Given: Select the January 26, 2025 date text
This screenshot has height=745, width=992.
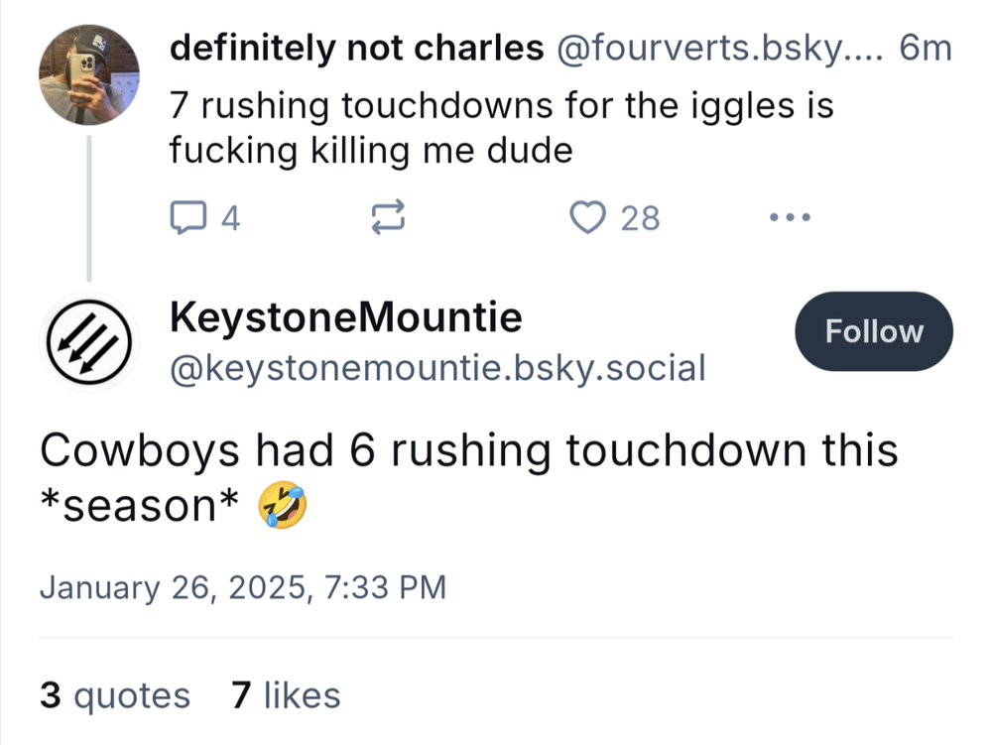Looking at the screenshot, I should [x=243, y=587].
